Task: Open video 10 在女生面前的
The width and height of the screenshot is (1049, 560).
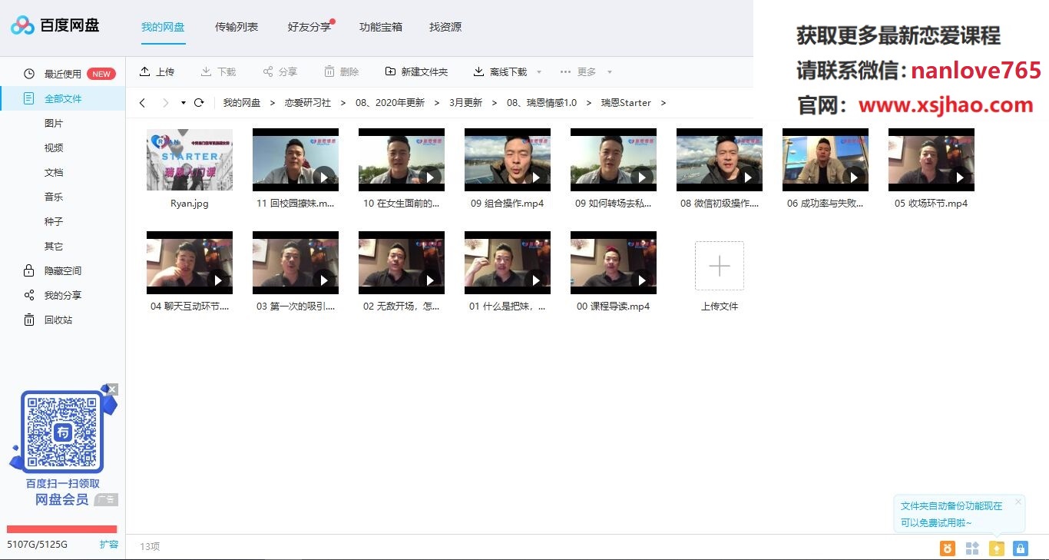Action: (x=402, y=160)
